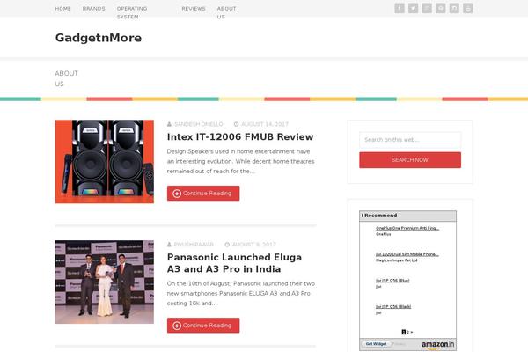Open the REVIEWS menu item
Screen dimensions: 528x352
point(194,9)
